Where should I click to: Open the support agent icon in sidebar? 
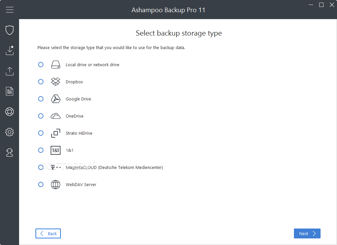coord(10,153)
